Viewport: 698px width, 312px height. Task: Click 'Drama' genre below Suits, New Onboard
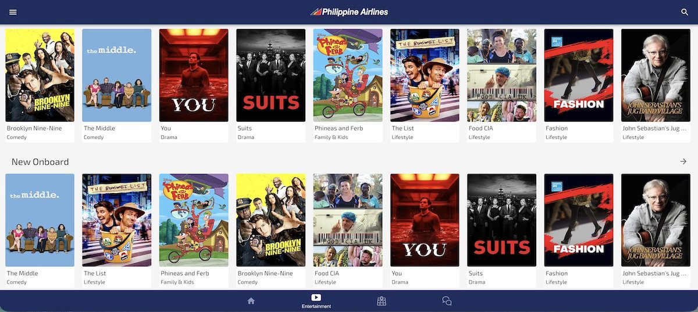(x=477, y=282)
